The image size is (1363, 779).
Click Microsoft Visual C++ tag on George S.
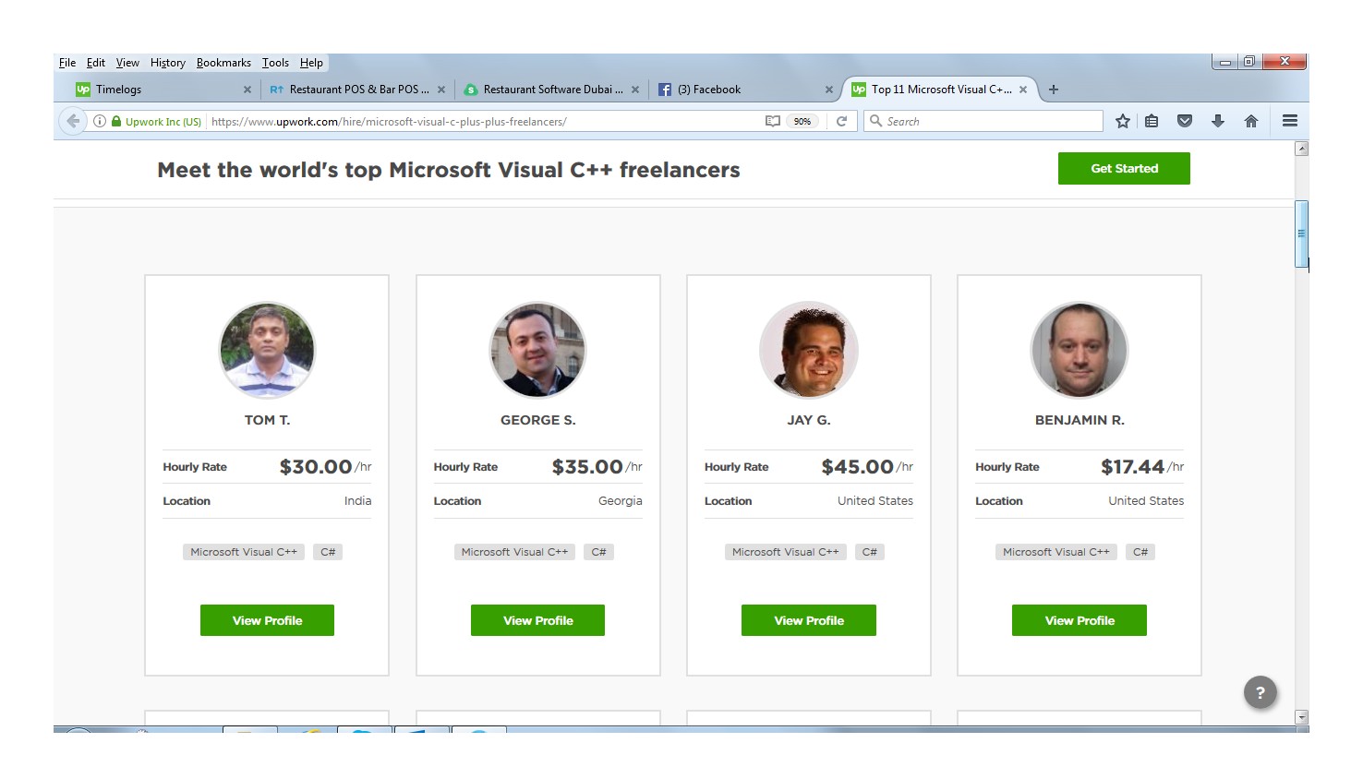pyautogui.click(x=514, y=552)
